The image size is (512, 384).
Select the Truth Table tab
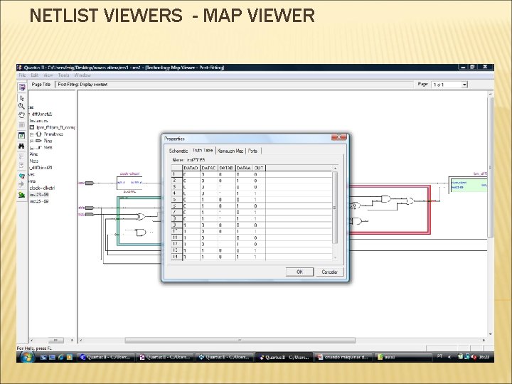[203, 150]
